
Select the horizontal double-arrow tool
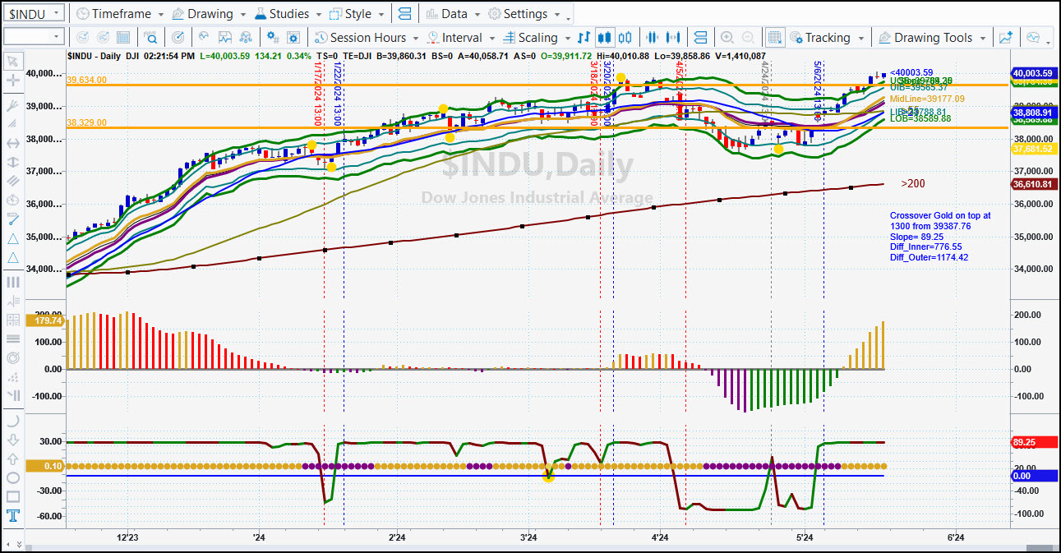click(13, 143)
